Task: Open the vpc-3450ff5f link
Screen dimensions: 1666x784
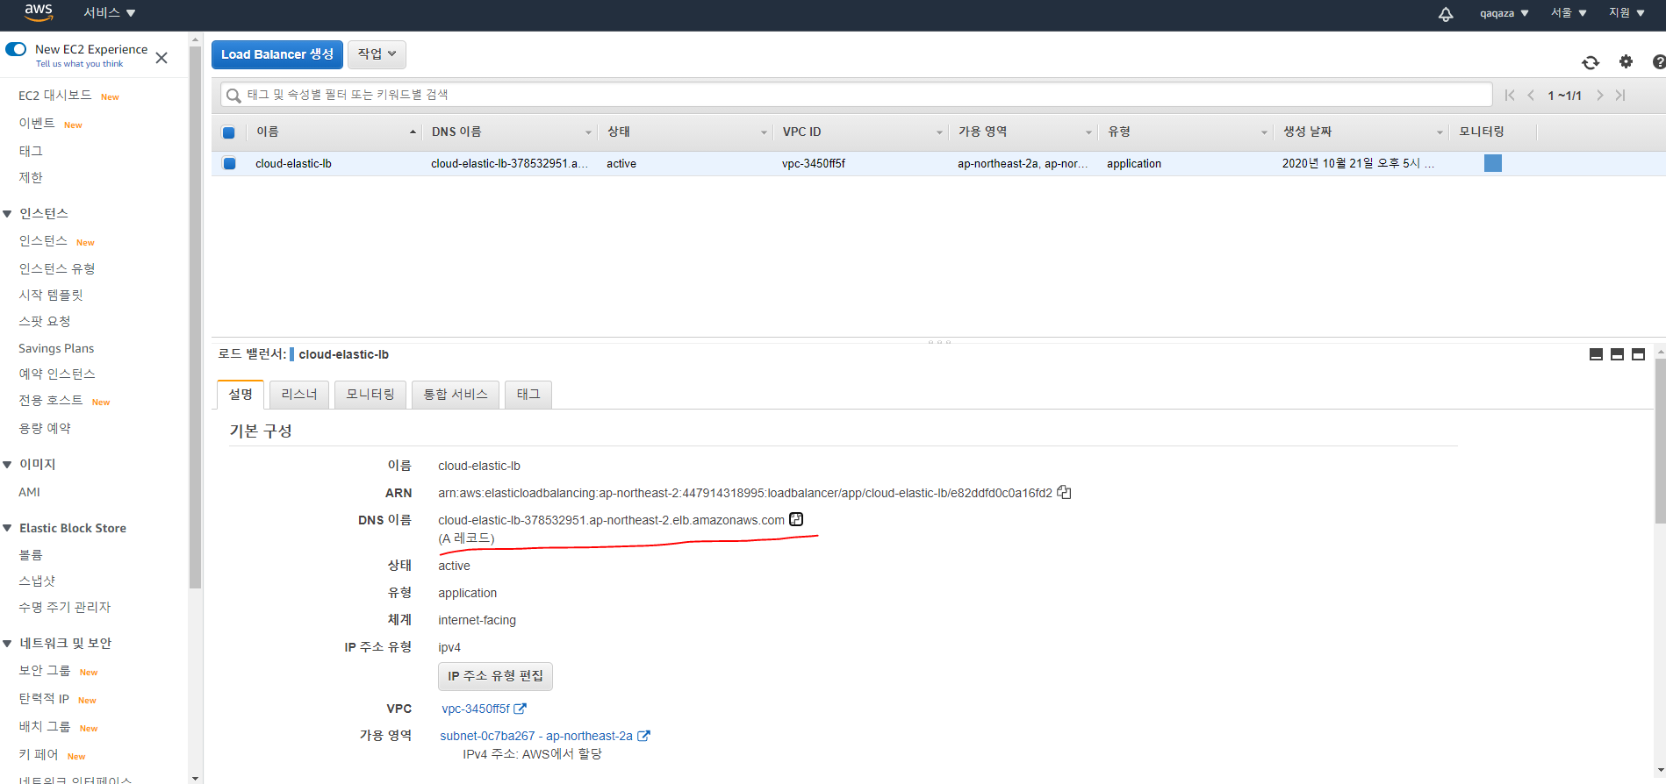Action: (x=475, y=709)
